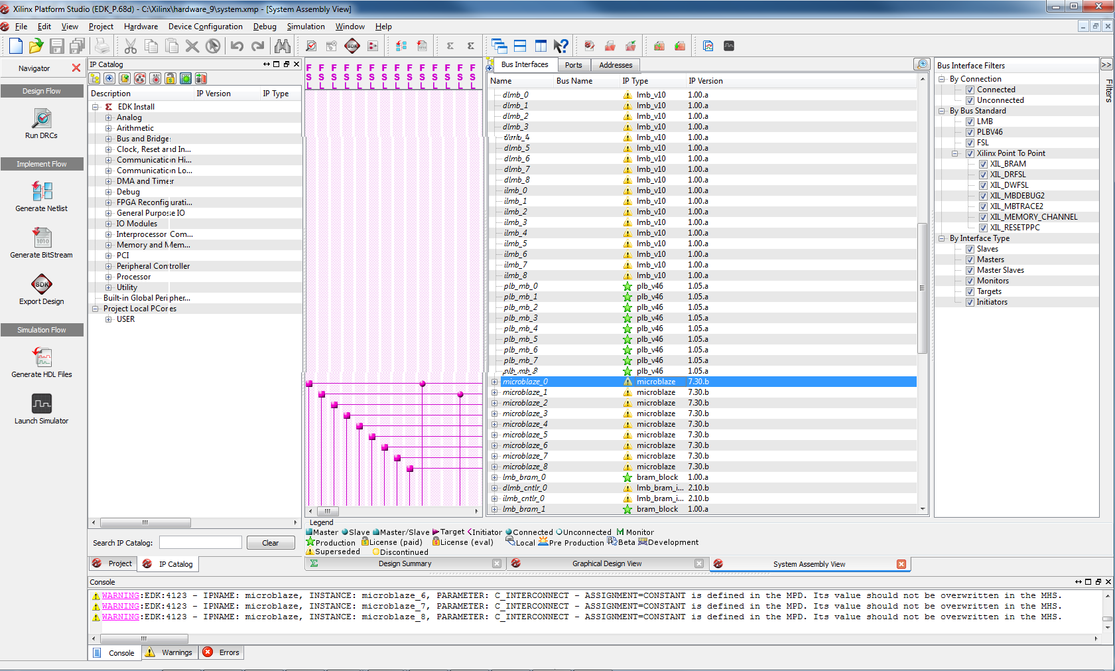The image size is (1115, 671).
Task: Toggle the XIL_MBDEBUG2 checkbox
Action: tap(983, 196)
